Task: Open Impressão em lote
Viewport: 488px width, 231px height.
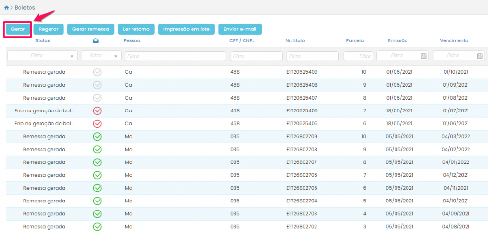Action: click(186, 29)
